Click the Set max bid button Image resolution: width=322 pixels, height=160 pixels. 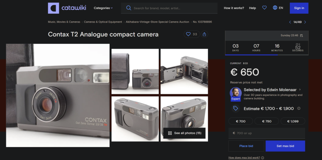285,146
